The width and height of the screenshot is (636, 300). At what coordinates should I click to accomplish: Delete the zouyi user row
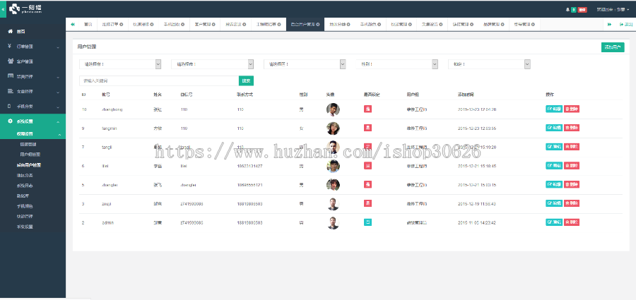click(x=572, y=203)
